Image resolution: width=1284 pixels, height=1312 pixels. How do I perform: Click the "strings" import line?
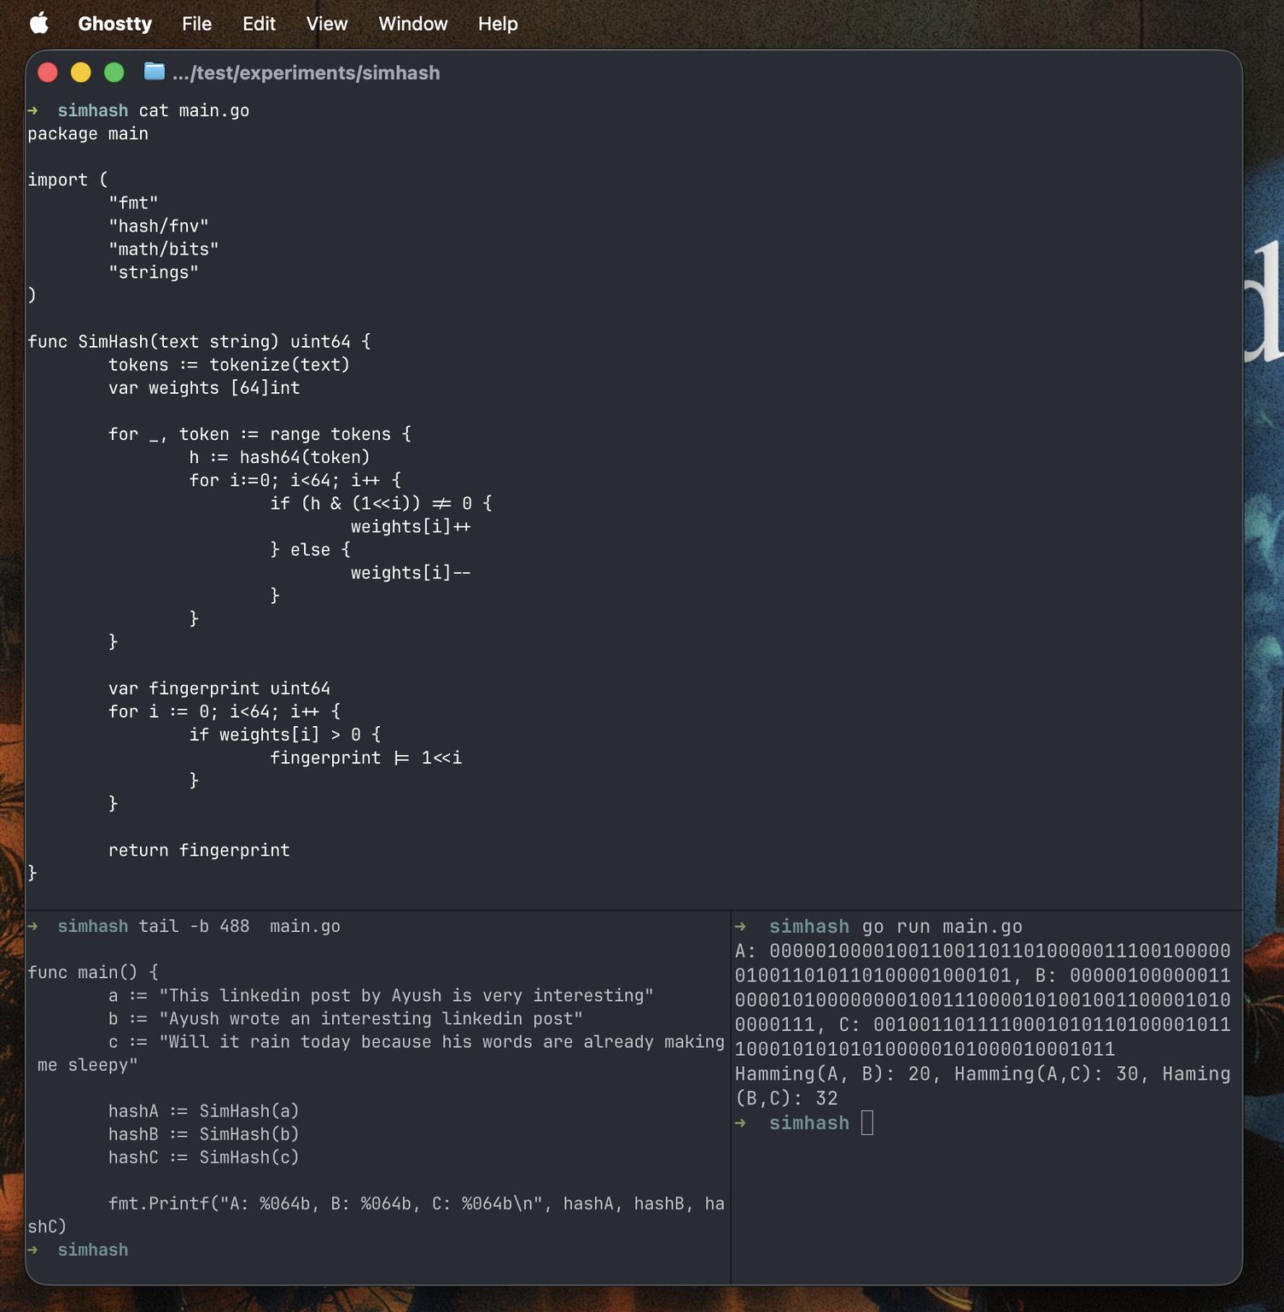pos(154,272)
